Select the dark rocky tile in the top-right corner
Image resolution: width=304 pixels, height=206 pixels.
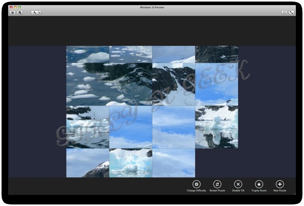click(216, 55)
